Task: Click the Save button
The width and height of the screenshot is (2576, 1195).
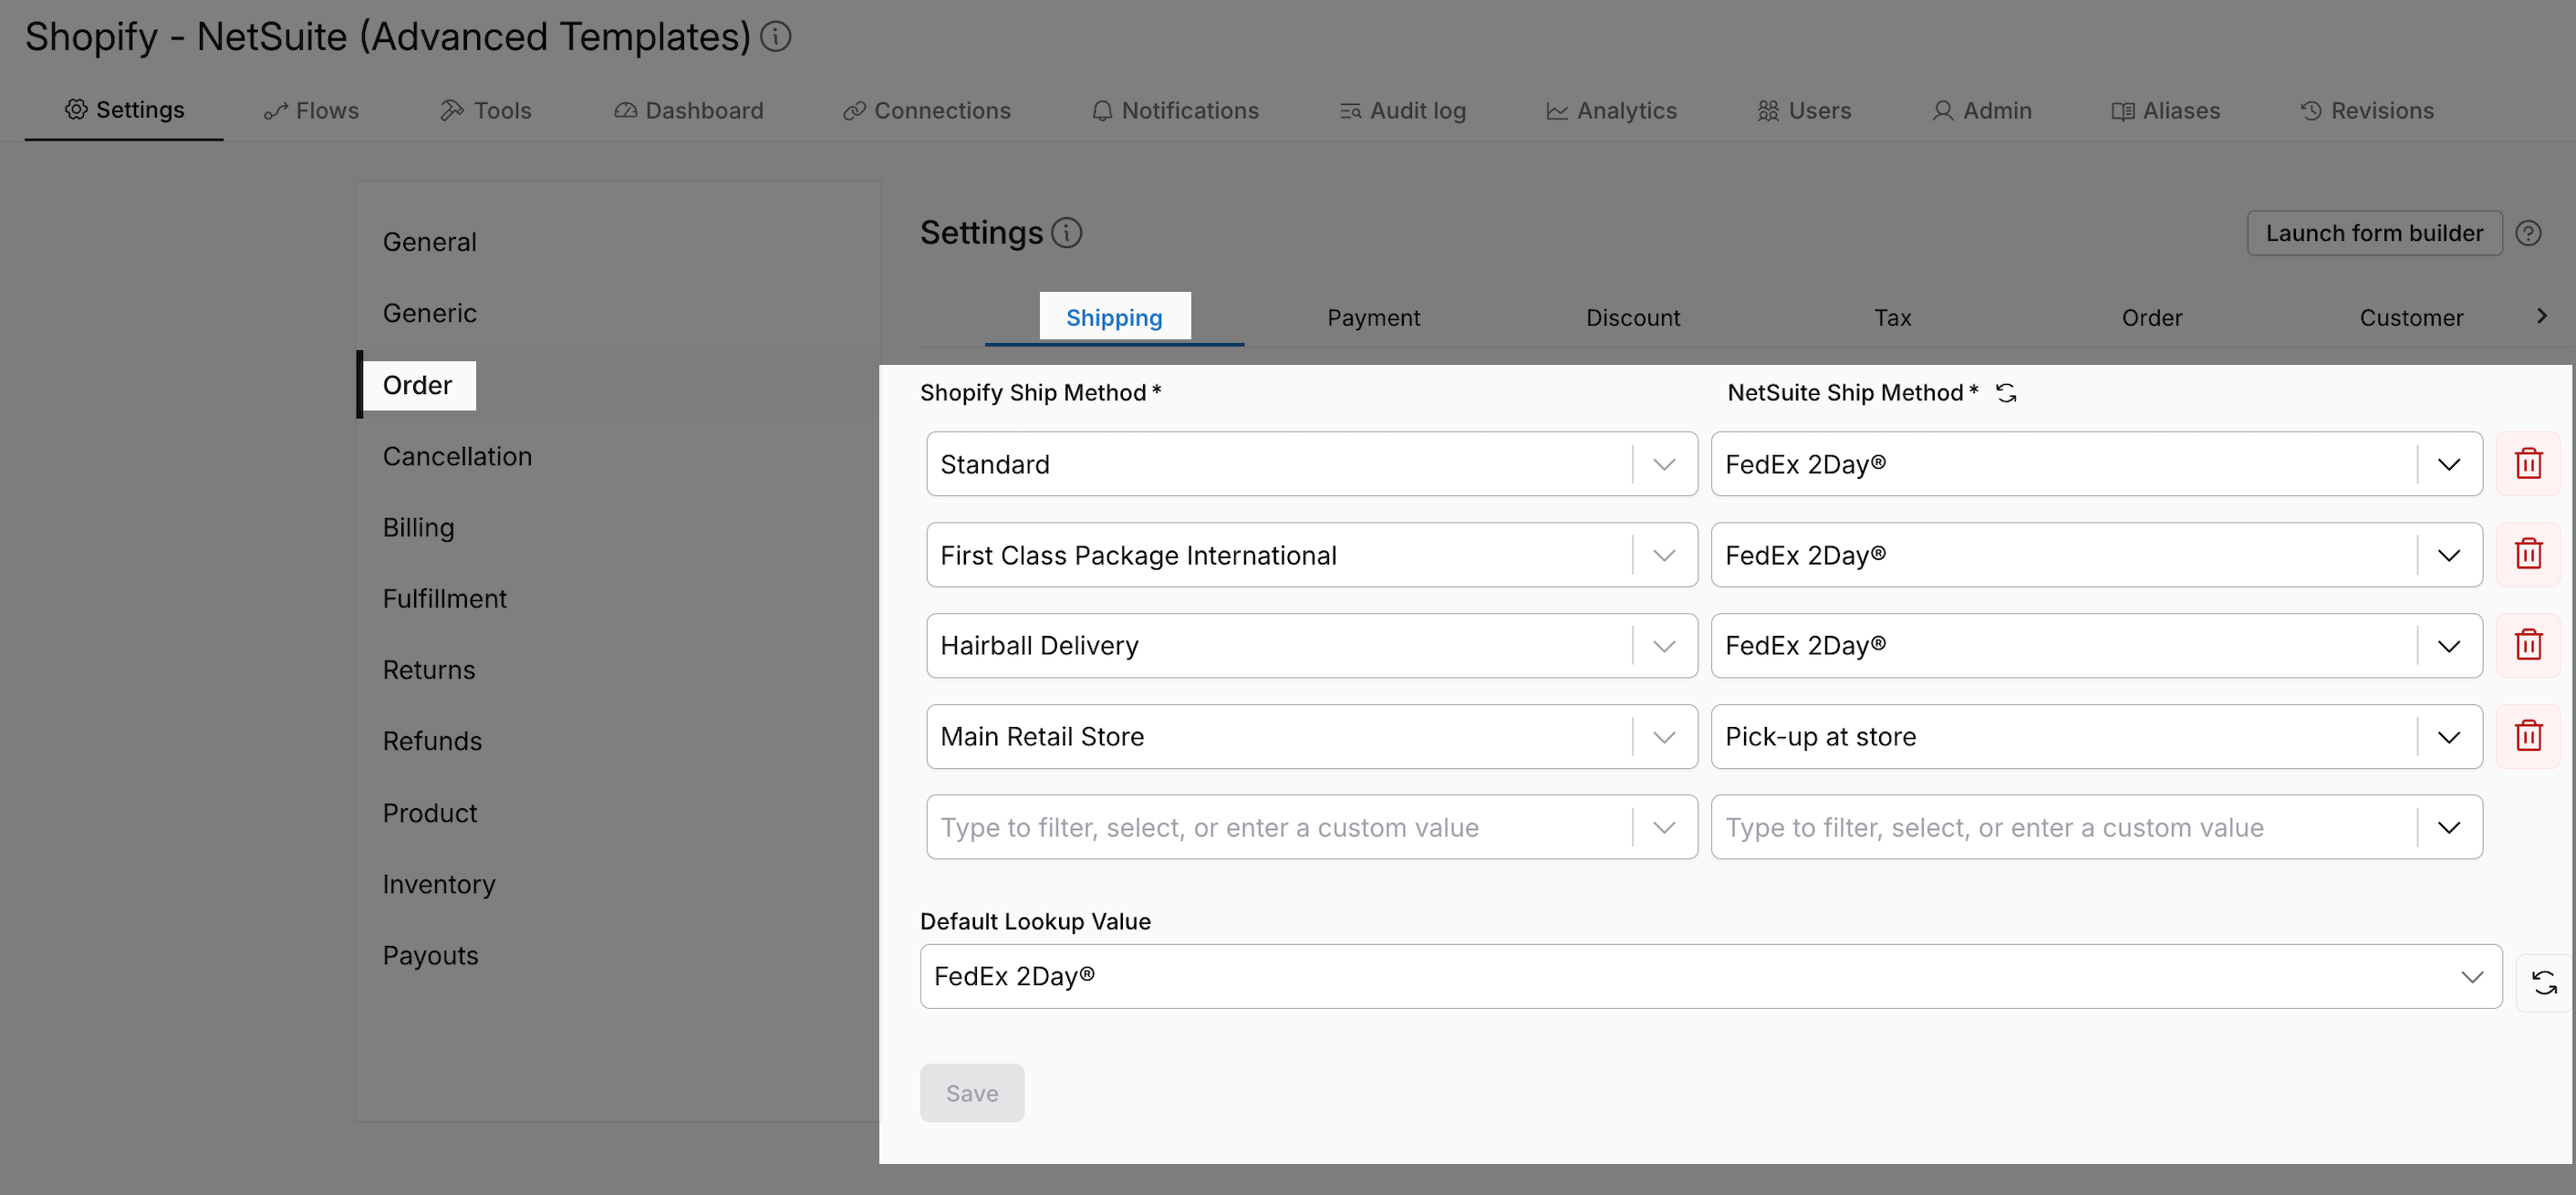Action: (972, 1092)
